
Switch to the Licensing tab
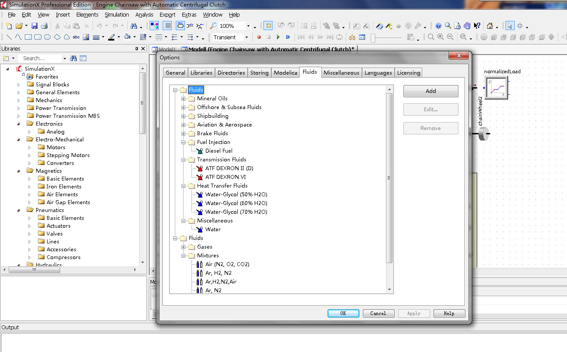409,73
